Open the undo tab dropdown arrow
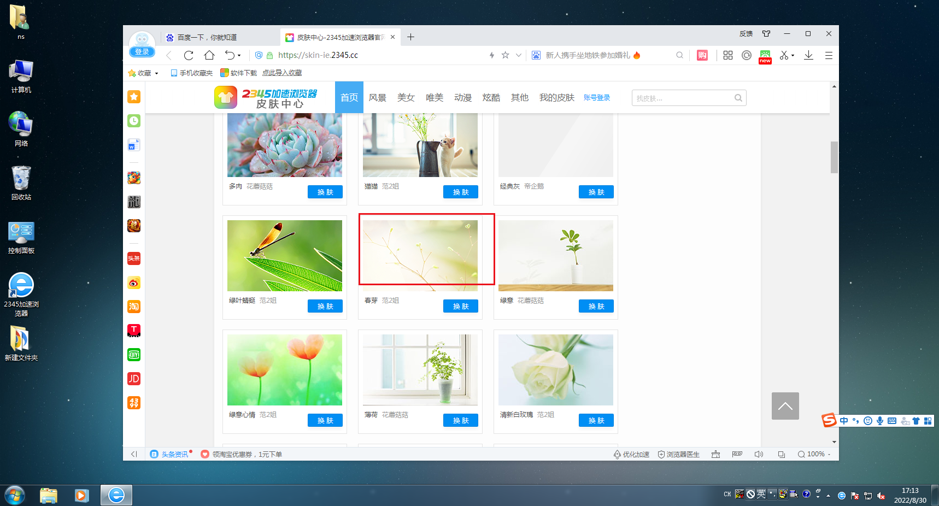 pos(239,56)
